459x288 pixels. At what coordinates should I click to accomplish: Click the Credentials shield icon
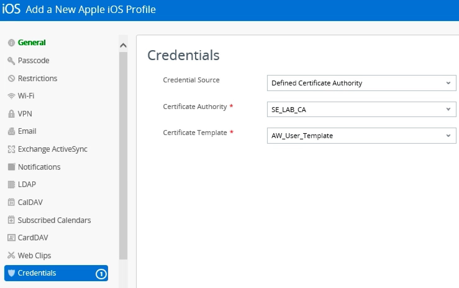[x=11, y=273]
